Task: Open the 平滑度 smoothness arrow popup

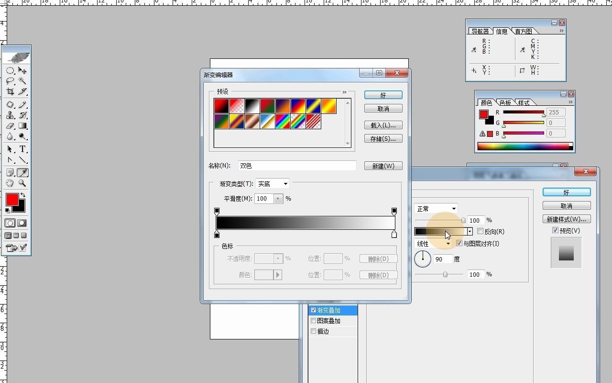Action: click(x=278, y=198)
